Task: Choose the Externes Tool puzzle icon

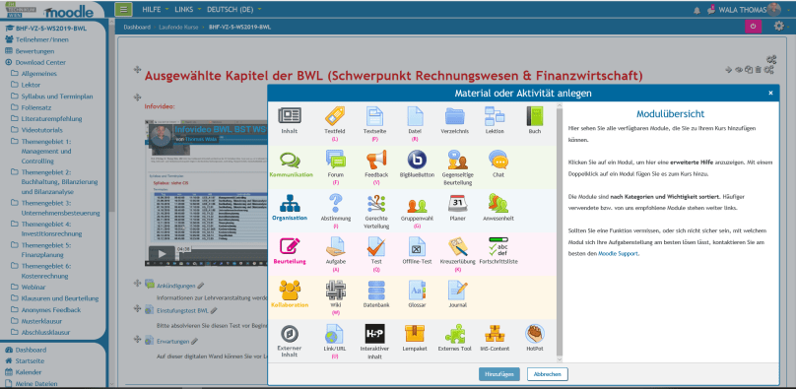Action: point(455,334)
